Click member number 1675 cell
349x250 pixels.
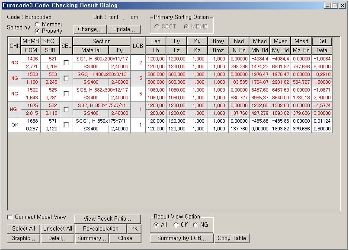[x=31, y=105]
